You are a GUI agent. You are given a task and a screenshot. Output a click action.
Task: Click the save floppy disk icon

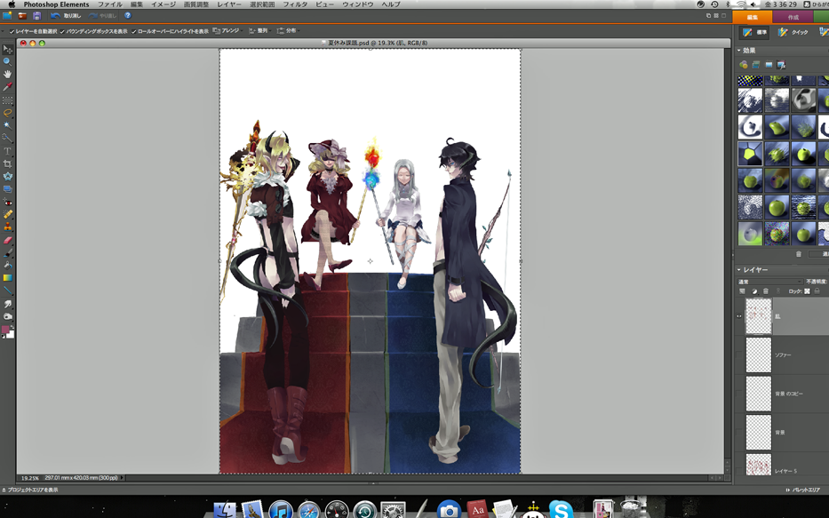point(37,16)
